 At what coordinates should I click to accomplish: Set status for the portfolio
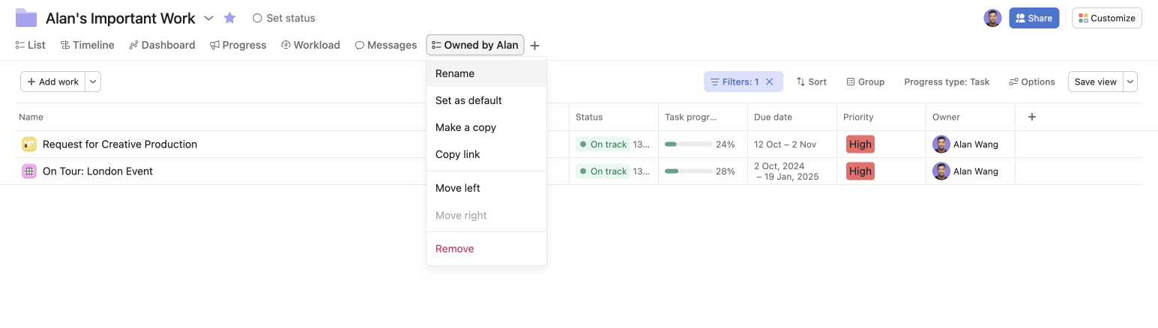tap(284, 18)
